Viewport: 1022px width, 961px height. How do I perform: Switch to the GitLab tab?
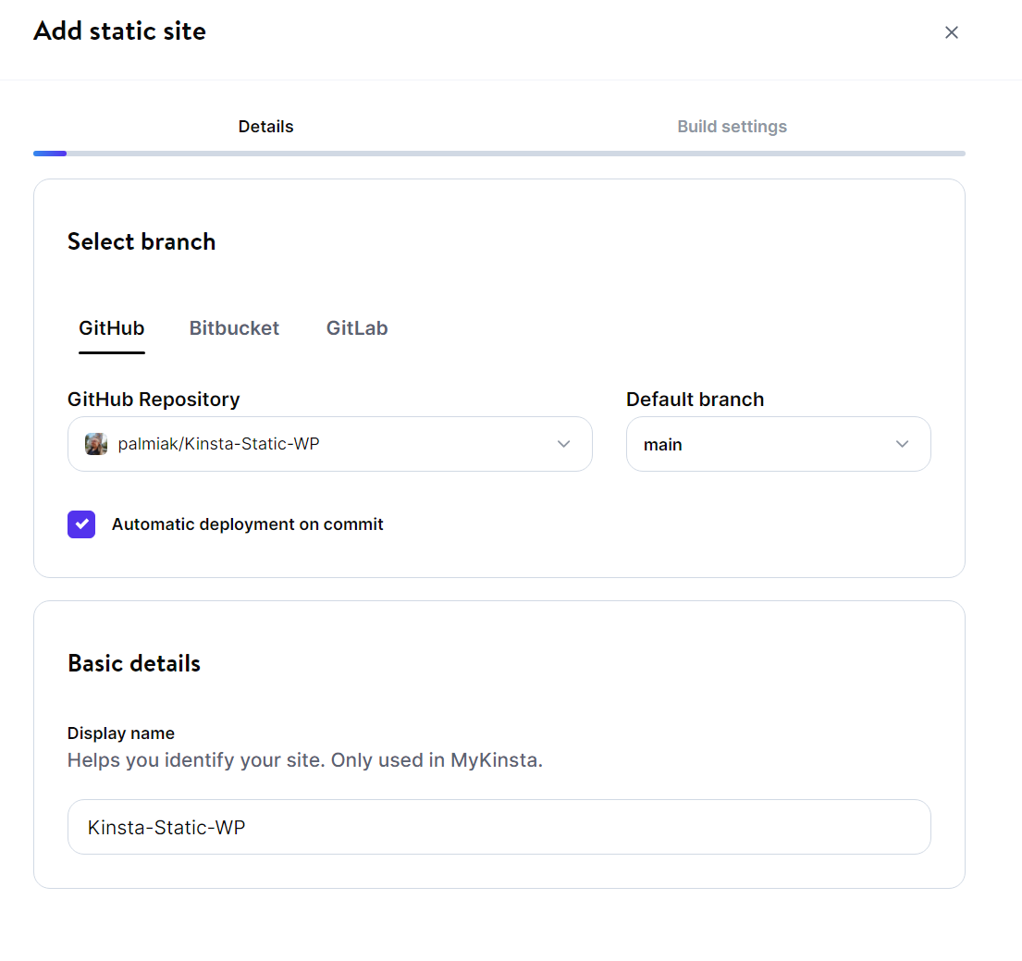[x=357, y=328]
